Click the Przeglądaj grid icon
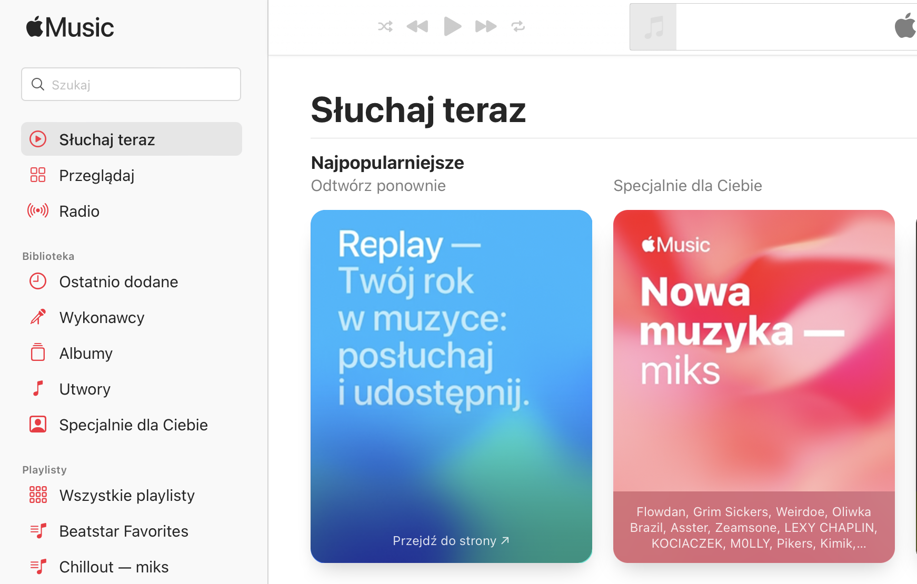The height and width of the screenshot is (584, 917). [x=38, y=175]
